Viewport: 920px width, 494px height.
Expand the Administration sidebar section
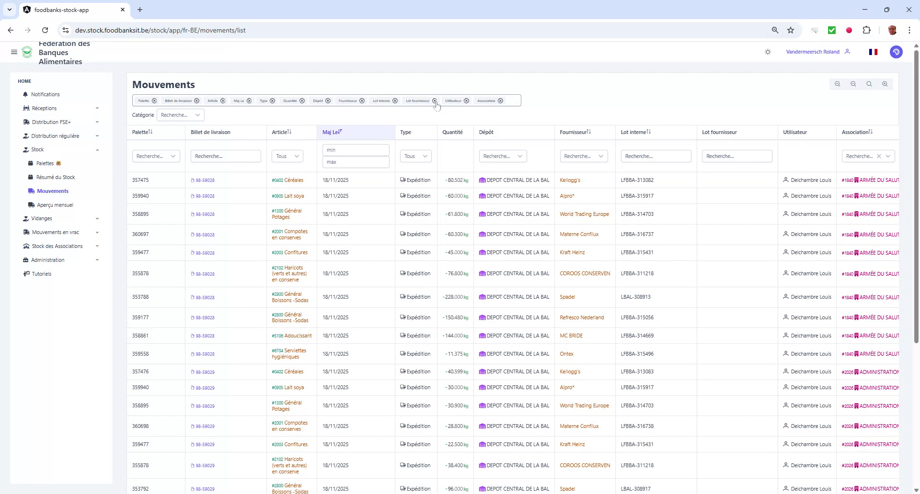[48, 260]
